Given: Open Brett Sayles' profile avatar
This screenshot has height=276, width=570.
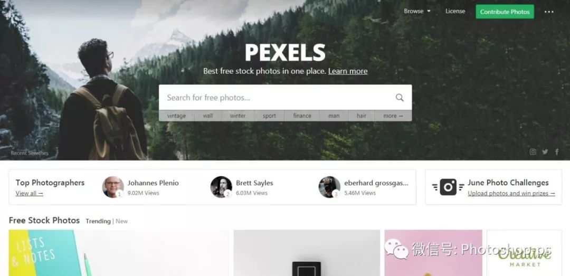Looking at the screenshot, I should 221,187.
